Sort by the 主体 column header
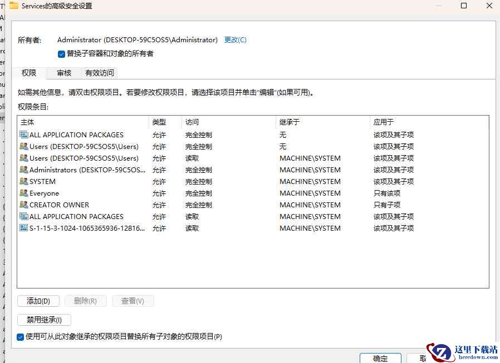This screenshot has width=500, height=363. (83, 122)
